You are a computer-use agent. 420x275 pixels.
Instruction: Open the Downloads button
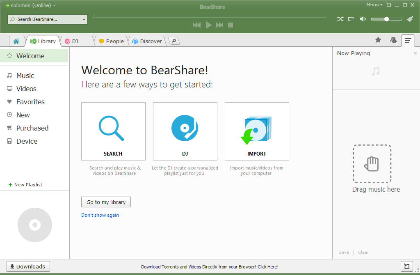coord(28,266)
